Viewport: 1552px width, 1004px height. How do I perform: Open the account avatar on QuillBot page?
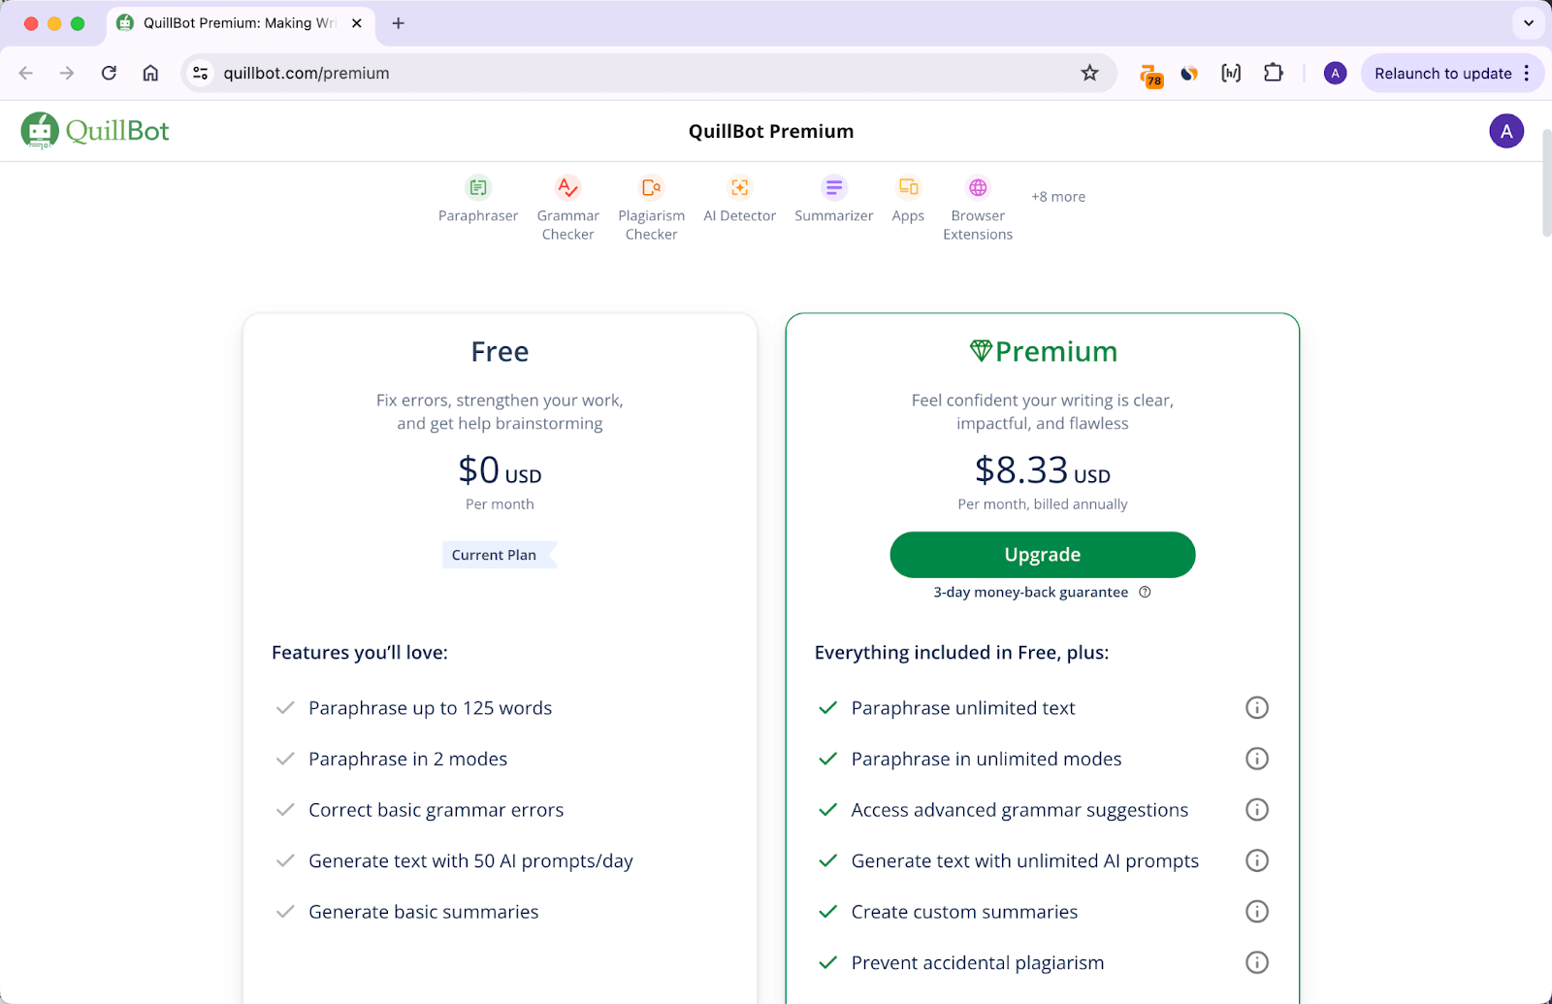[x=1506, y=131]
